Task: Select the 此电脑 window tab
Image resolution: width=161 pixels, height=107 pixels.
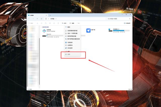Action: coord(37,15)
